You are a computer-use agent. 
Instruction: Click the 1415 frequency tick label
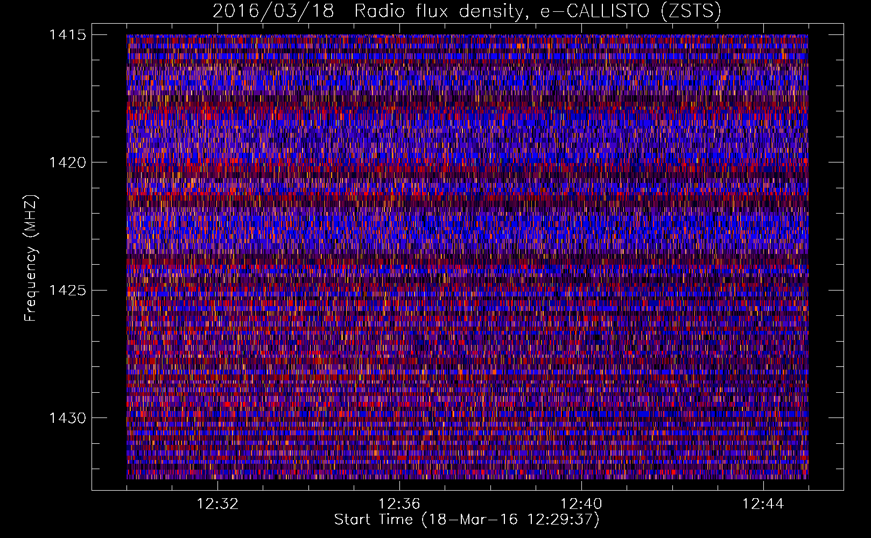(x=67, y=35)
